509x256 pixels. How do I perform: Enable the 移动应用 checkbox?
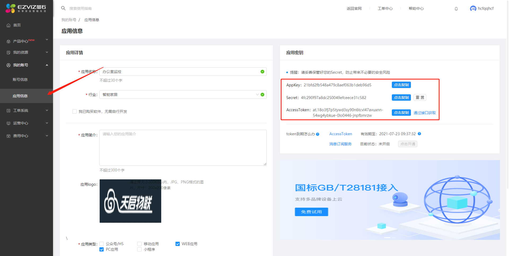(139, 244)
